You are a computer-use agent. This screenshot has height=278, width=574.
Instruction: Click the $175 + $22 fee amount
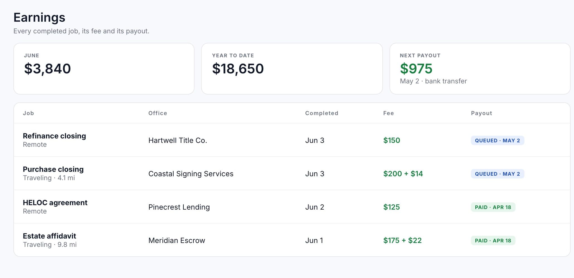coord(402,240)
